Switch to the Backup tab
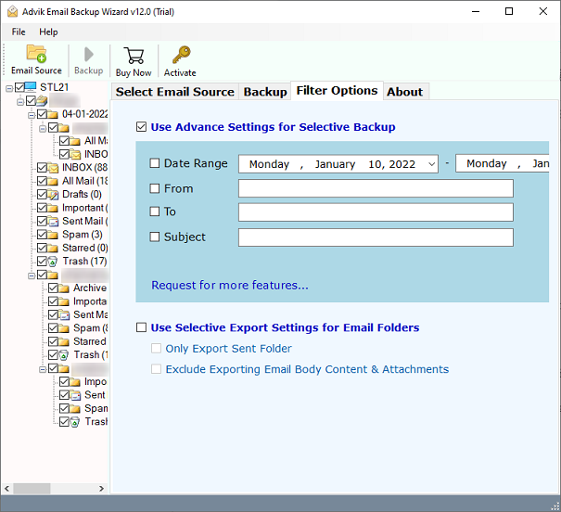Viewport: 561px width, 512px height. (265, 92)
